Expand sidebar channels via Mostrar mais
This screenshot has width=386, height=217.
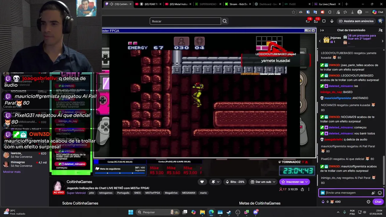coord(12,172)
